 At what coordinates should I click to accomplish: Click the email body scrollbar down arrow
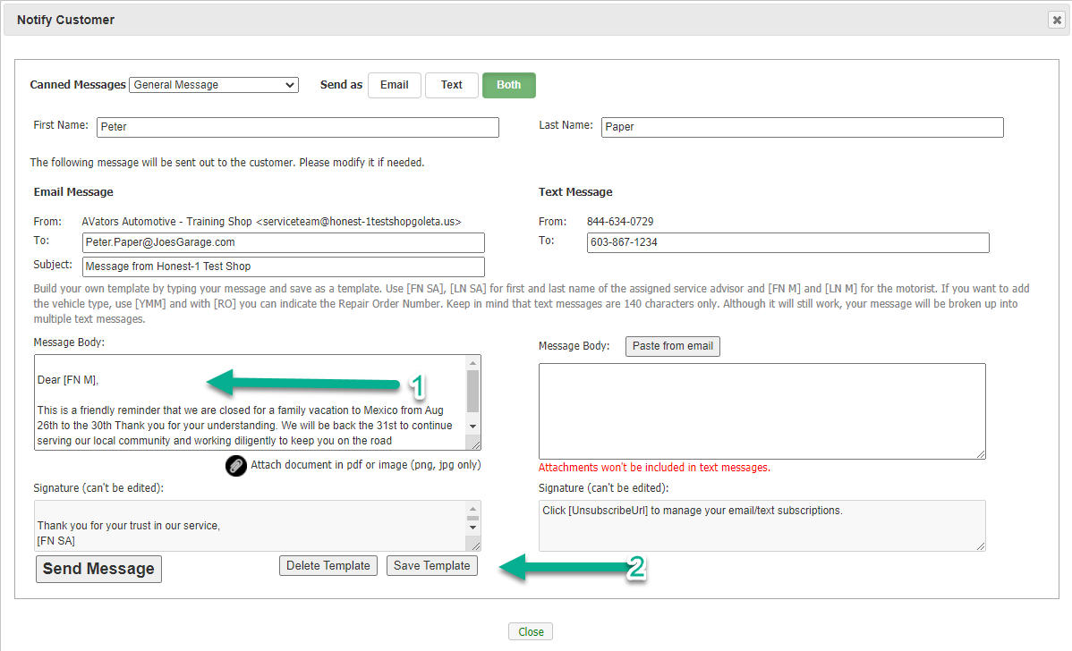coord(472,427)
